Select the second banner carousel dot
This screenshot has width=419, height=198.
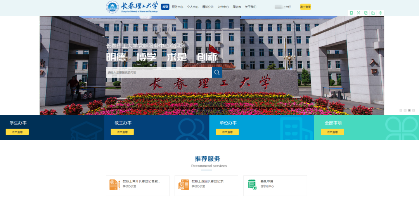point(405,110)
